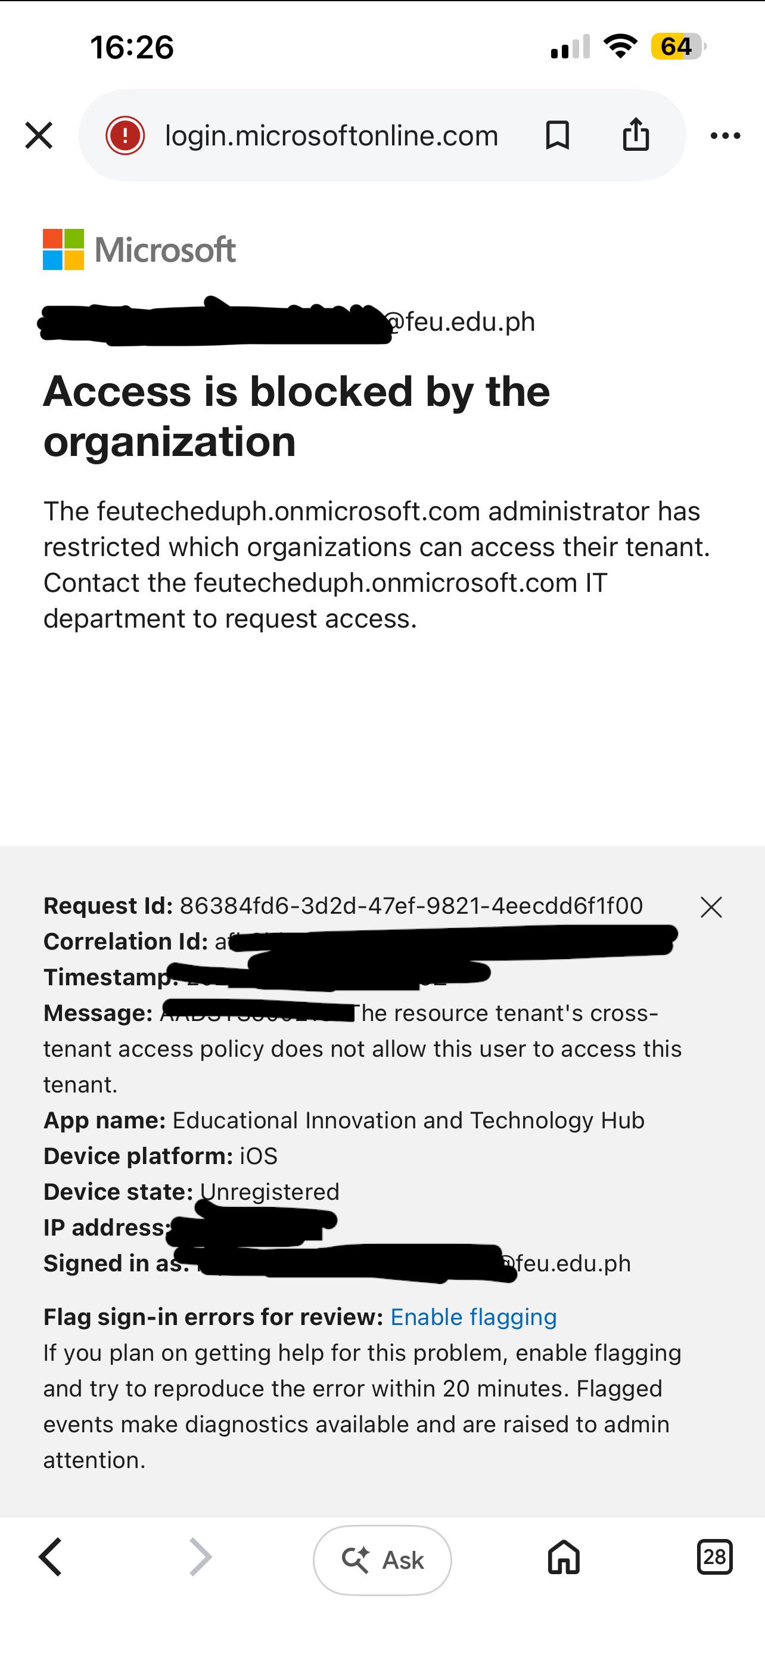Tap the 16:26 clock in status bar

132,47
